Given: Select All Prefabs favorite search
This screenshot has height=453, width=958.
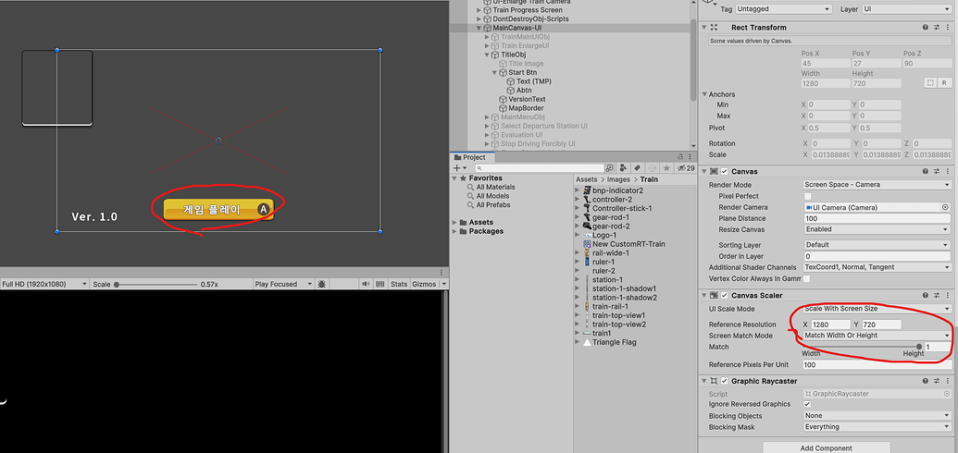Looking at the screenshot, I should point(493,204).
